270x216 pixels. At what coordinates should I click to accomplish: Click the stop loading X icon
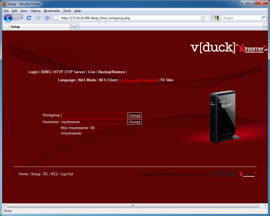[38, 18]
